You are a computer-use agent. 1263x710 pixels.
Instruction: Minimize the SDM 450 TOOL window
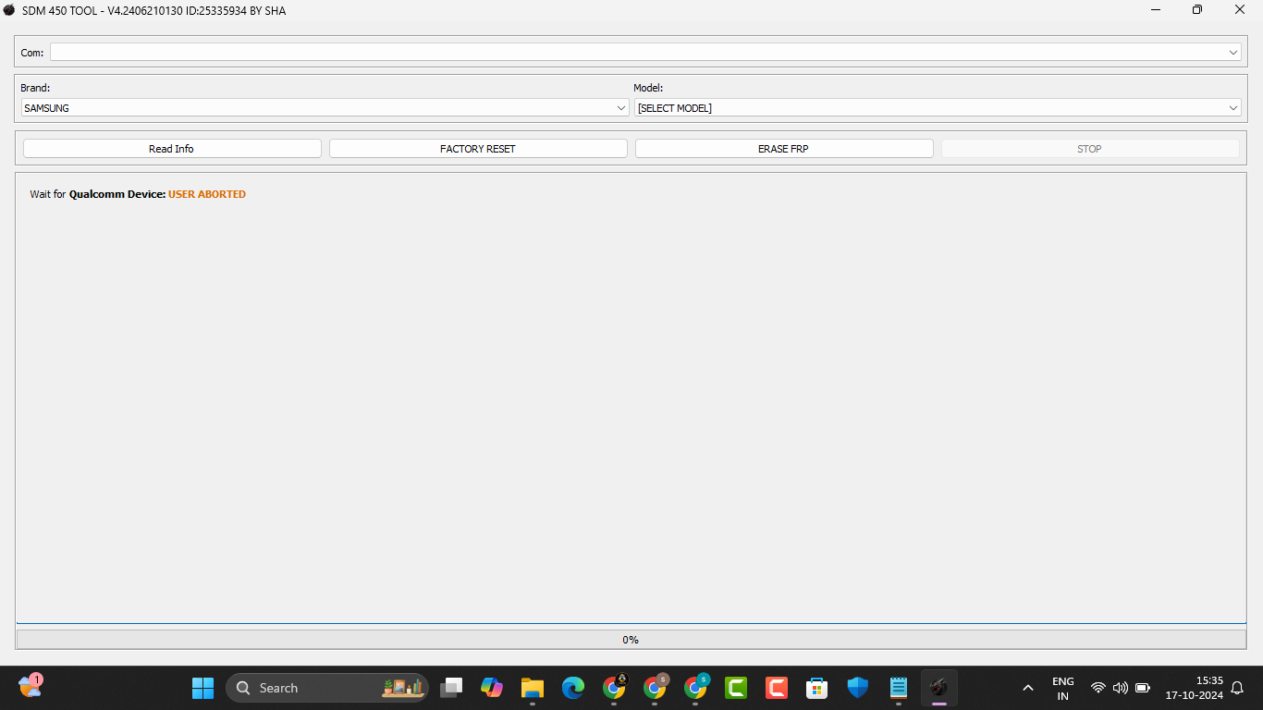click(x=1156, y=10)
